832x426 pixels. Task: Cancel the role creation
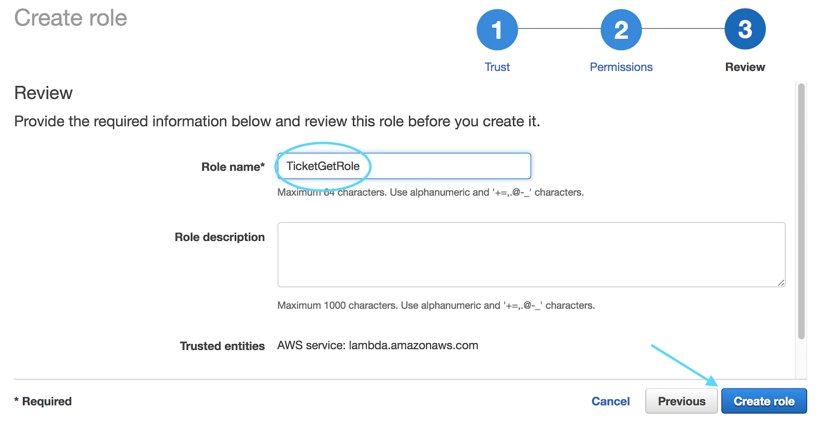(610, 401)
